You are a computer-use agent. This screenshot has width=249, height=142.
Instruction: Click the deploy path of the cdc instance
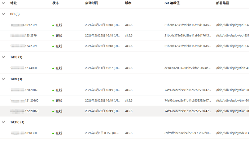point(232,133)
